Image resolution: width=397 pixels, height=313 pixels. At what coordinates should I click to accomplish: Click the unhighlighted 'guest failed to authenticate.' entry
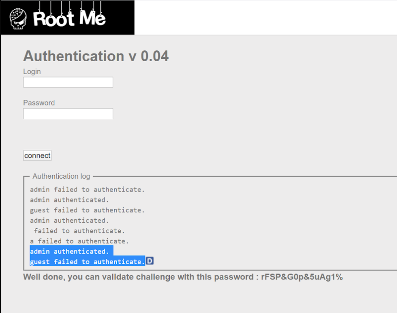coord(88,210)
